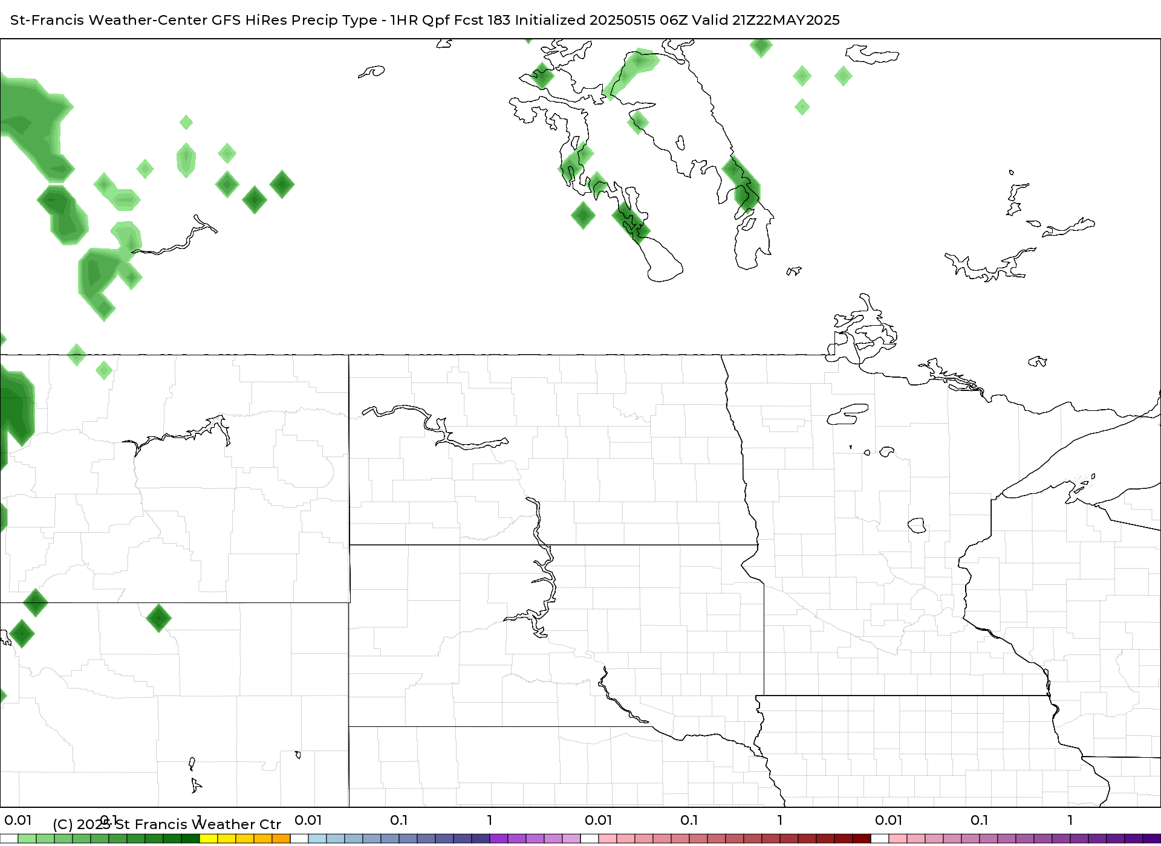
Task: Select the darkest indigo swatch at legend end
Action: click(x=1152, y=839)
